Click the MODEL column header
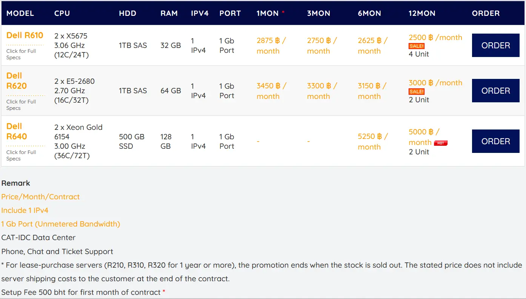Image resolution: width=526 pixels, height=299 pixels. tap(20, 13)
